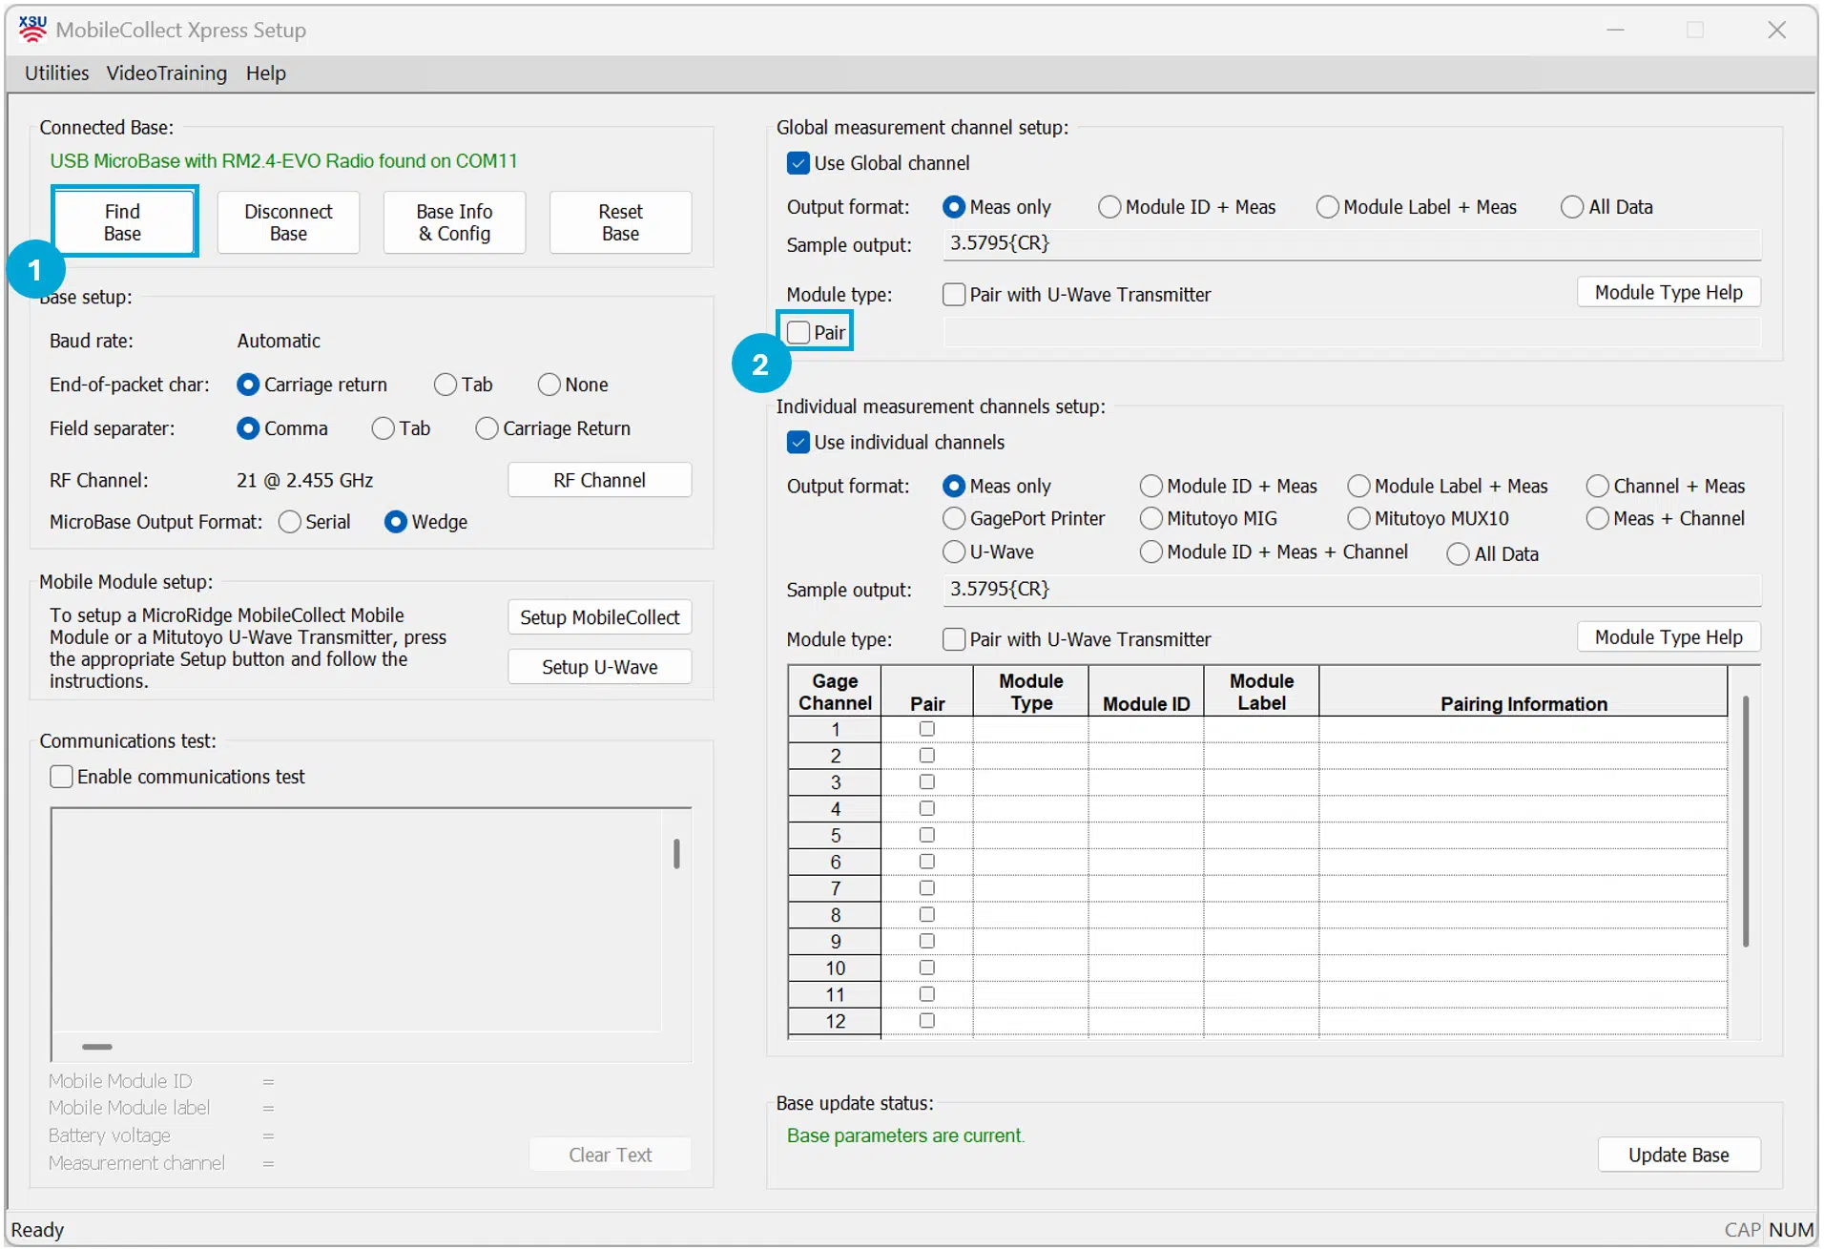Open Base Info & Config
1824x1249 pixels.
click(x=454, y=221)
